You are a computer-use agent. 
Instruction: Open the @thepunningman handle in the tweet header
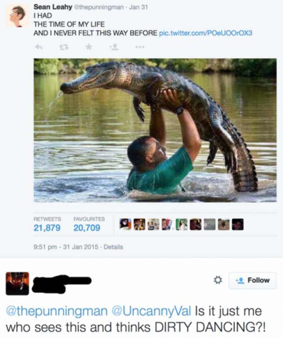pyautogui.click(x=99, y=7)
